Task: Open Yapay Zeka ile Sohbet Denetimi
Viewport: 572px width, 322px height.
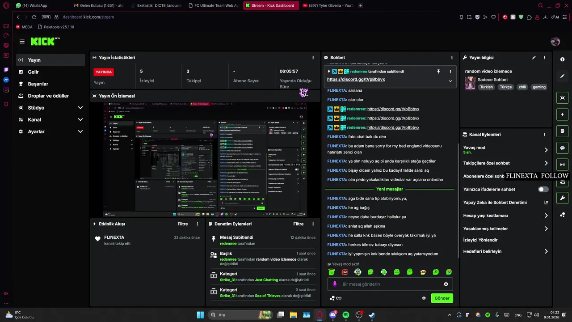Action: coord(506,203)
